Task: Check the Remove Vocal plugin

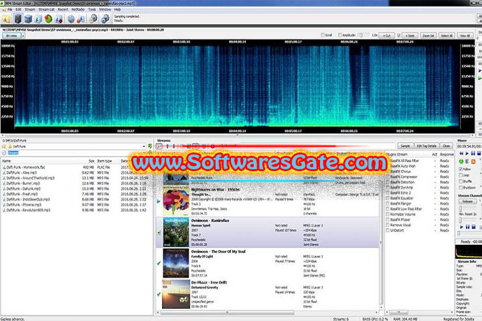Action: click(x=388, y=225)
